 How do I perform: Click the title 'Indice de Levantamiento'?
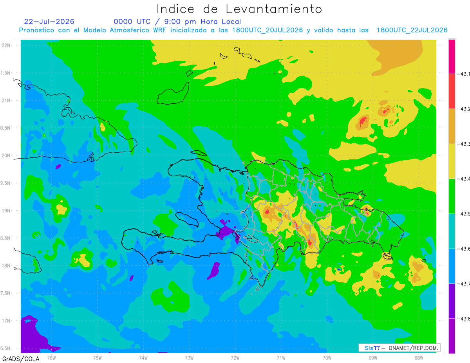pos(239,9)
